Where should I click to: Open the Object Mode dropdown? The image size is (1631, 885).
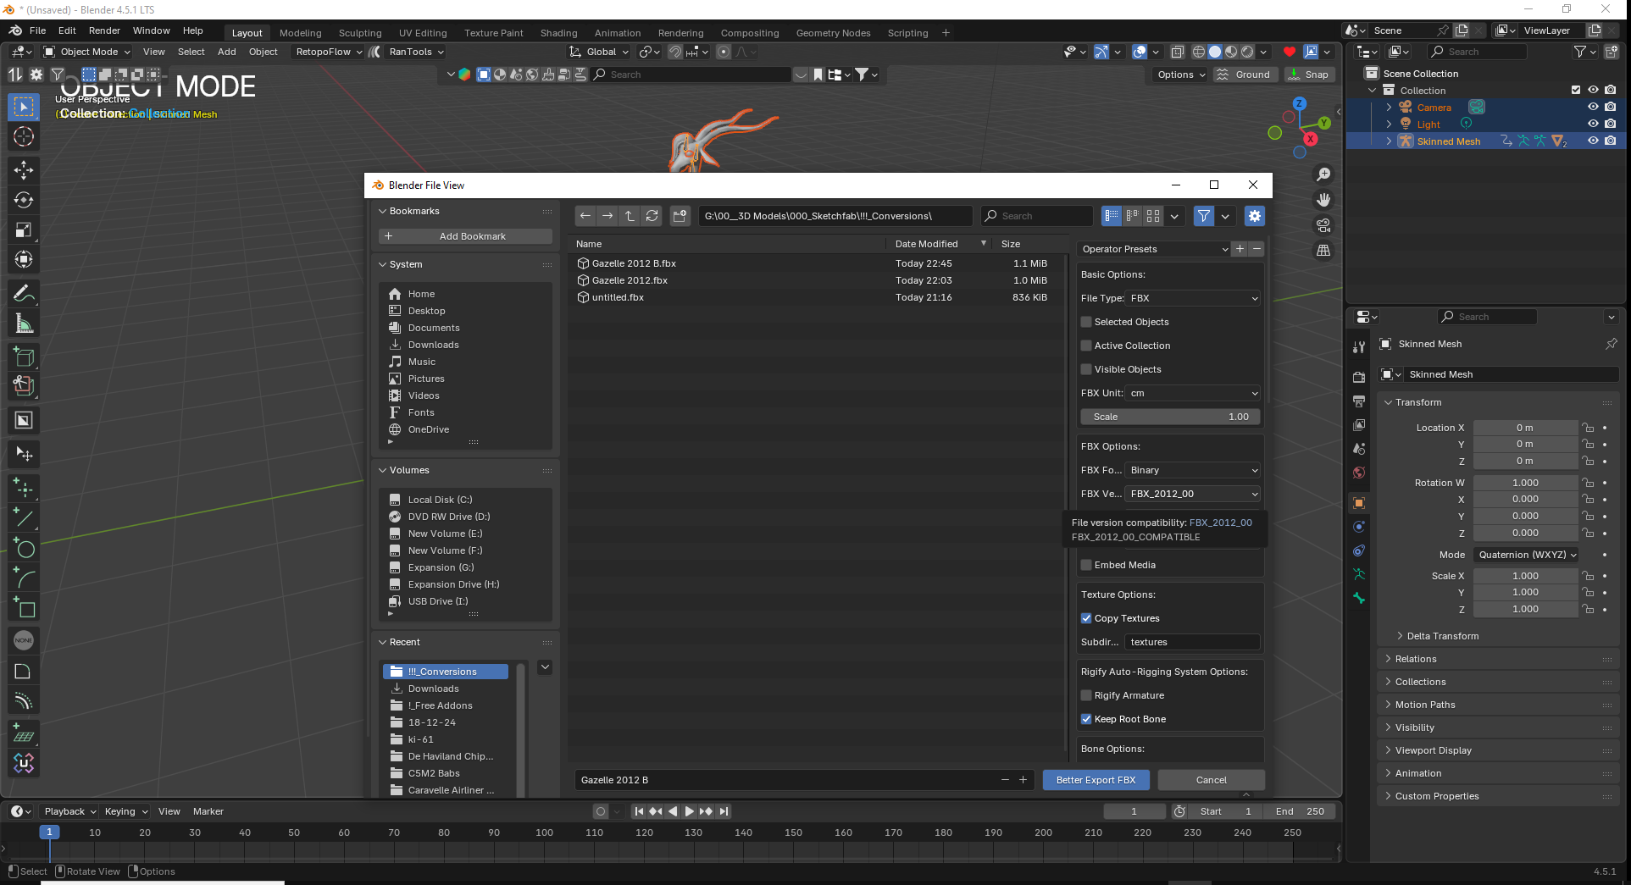coord(86,52)
